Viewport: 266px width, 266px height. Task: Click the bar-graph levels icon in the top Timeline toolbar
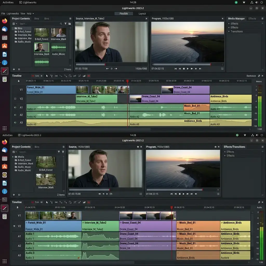[84, 76]
